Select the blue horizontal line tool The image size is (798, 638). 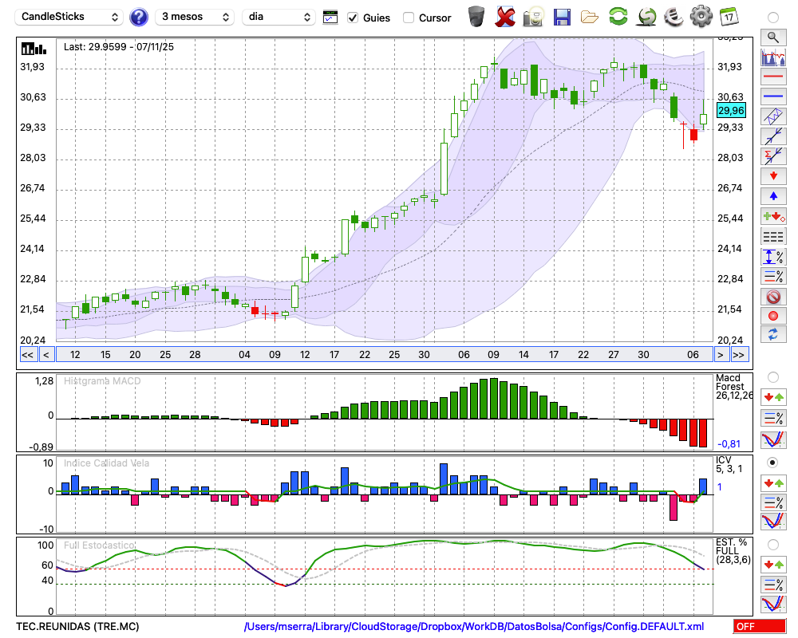coord(772,96)
